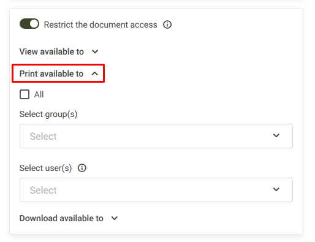Open info icon beside Restrict the document access
315x242 pixels.
point(167,25)
